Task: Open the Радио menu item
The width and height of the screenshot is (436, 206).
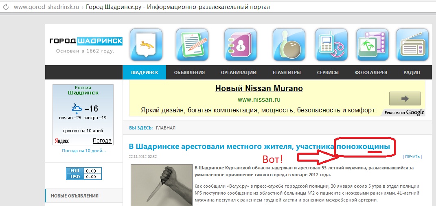Action: pyautogui.click(x=412, y=72)
